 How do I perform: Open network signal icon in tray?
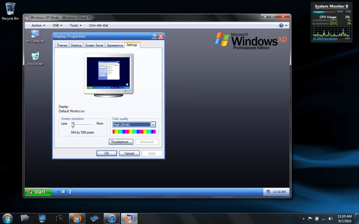[x=324, y=218]
